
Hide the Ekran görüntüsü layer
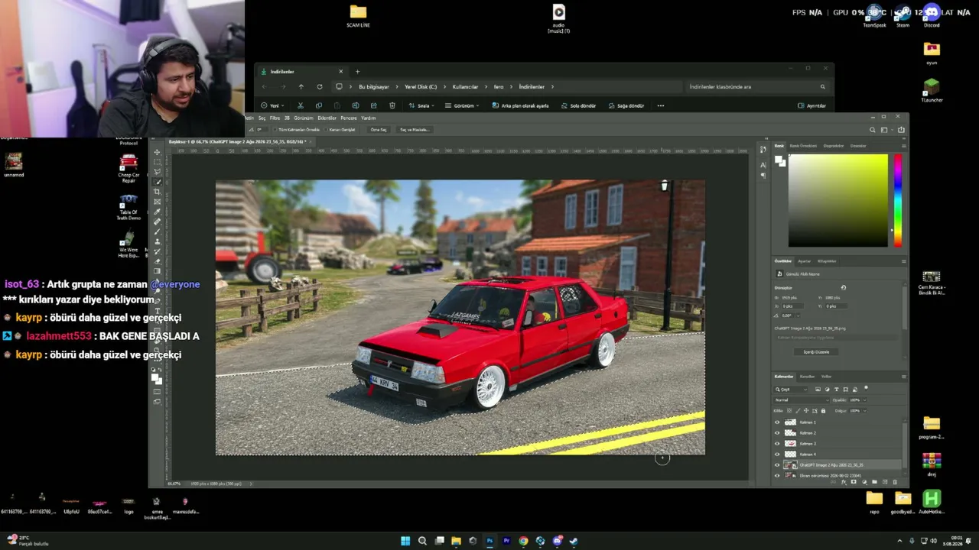(778, 476)
